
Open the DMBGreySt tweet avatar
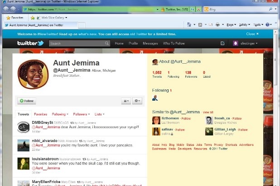tap(24, 126)
